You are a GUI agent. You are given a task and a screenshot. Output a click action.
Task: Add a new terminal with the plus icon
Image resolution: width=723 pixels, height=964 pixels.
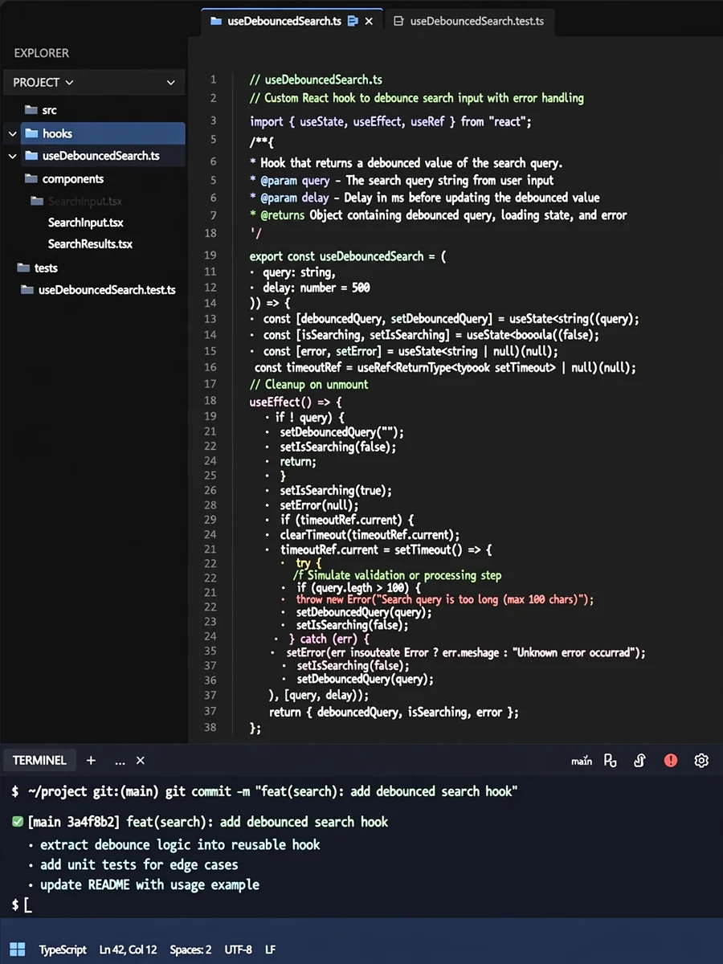point(91,760)
